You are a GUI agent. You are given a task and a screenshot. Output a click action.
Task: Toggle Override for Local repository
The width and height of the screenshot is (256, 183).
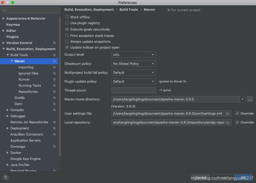(x=237, y=122)
